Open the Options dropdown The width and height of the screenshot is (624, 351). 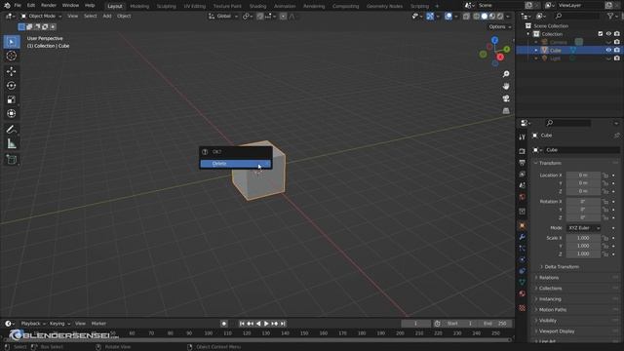(499, 26)
